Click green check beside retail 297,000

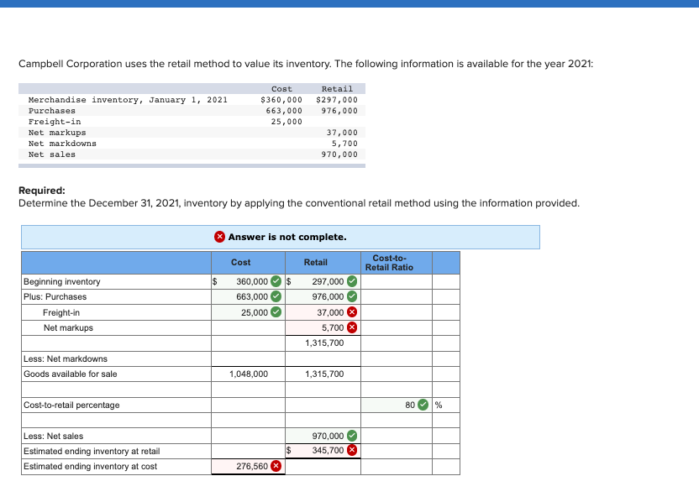tap(352, 281)
